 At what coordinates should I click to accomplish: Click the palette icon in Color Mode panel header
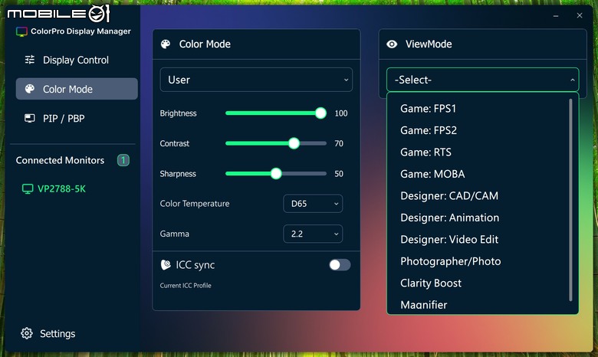(166, 44)
